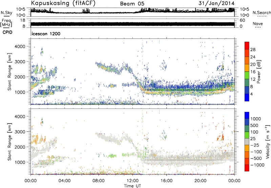Click the -500 velocity colorbar label
Screen dimensions: 271x188
pyautogui.click(x=256, y=158)
